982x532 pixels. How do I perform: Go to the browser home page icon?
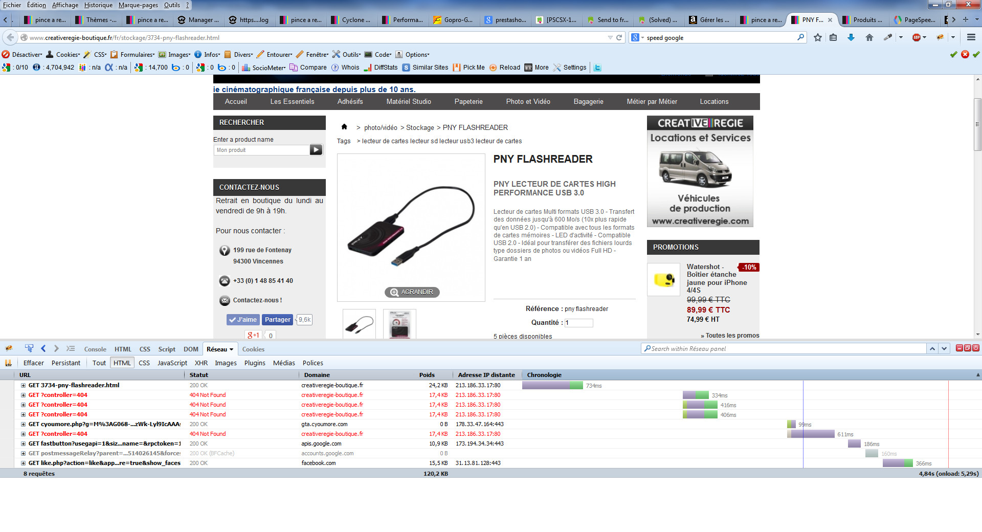click(x=869, y=37)
